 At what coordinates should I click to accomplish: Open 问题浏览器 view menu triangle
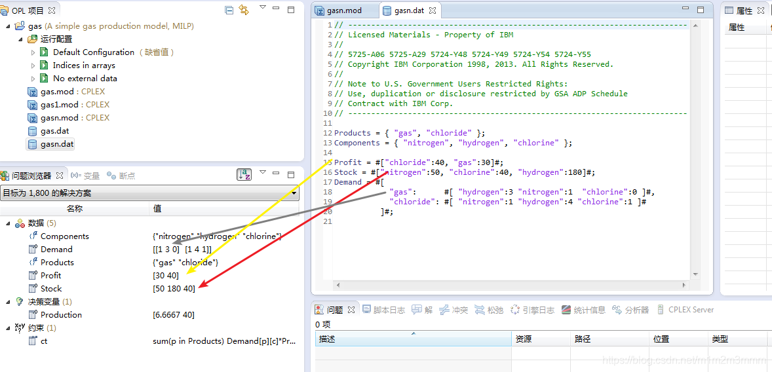point(263,172)
